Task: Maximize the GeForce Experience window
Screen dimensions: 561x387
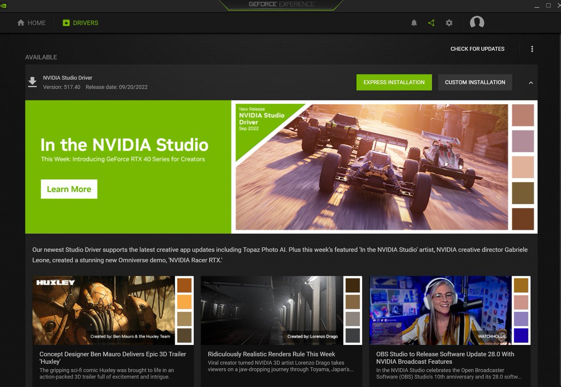Action: click(548, 5)
